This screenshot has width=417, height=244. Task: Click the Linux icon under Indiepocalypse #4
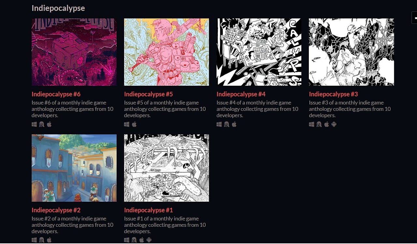click(227, 124)
